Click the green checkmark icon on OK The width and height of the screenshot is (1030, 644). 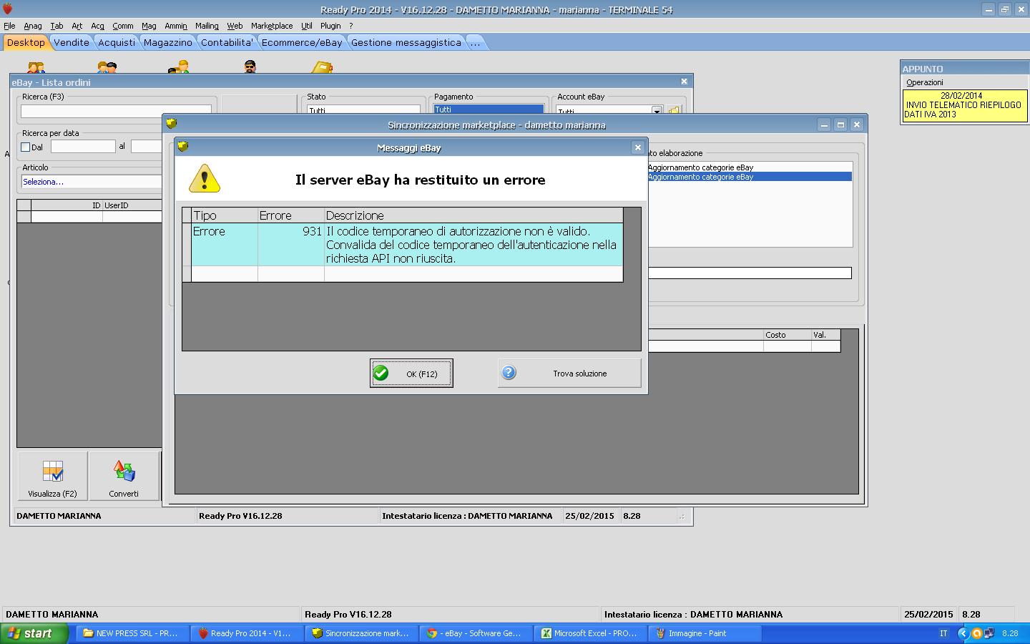pyautogui.click(x=381, y=373)
